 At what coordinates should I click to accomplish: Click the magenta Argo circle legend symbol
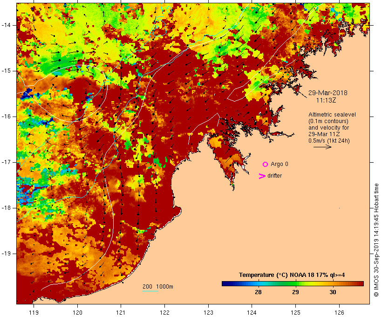[x=266, y=165]
